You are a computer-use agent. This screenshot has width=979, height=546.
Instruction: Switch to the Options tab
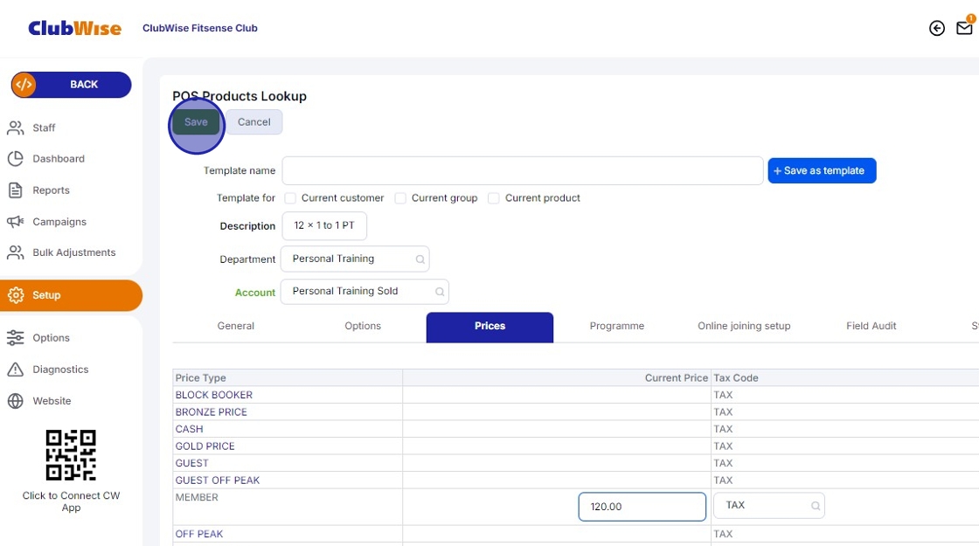[363, 327]
